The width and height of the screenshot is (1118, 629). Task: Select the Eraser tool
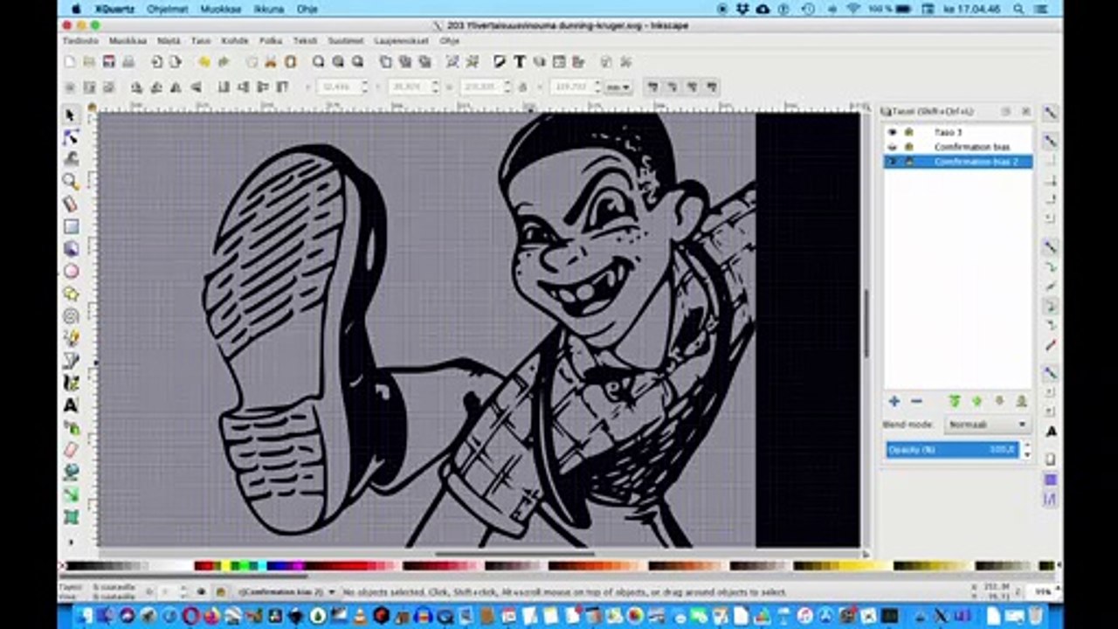pyautogui.click(x=71, y=450)
